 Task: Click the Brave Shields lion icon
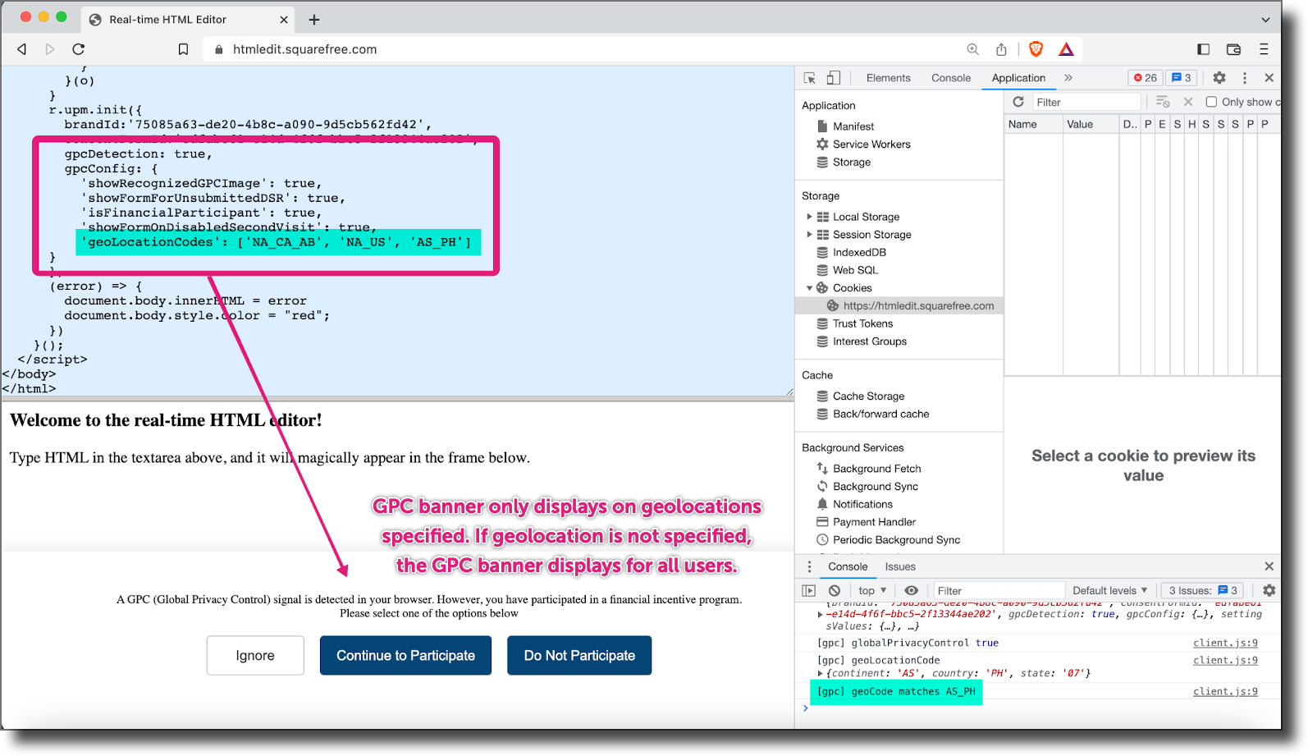pyautogui.click(x=1036, y=49)
